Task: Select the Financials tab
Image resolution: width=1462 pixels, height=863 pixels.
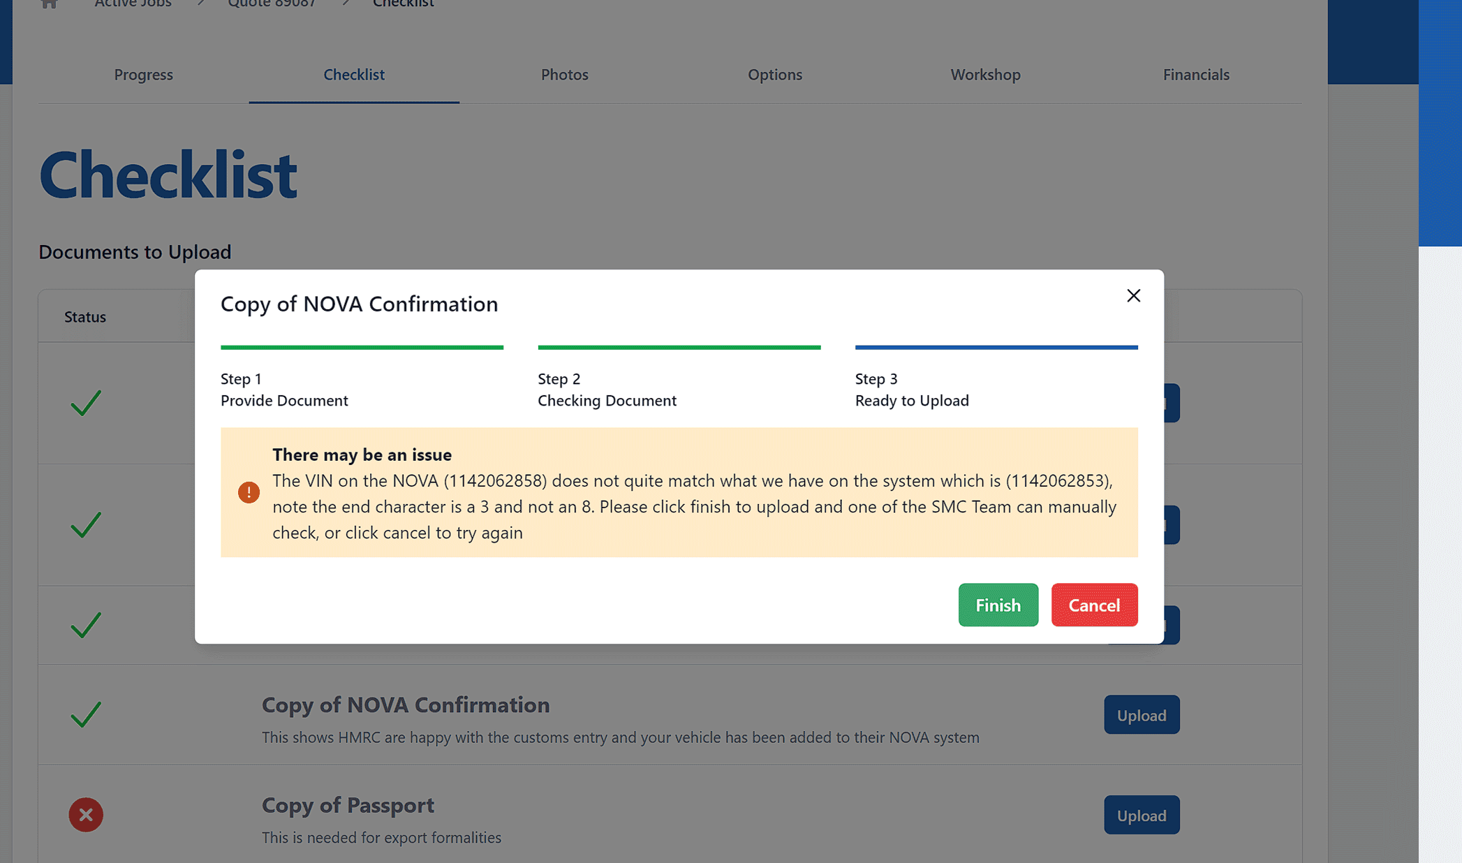Action: pyautogui.click(x=1195, y=75)
